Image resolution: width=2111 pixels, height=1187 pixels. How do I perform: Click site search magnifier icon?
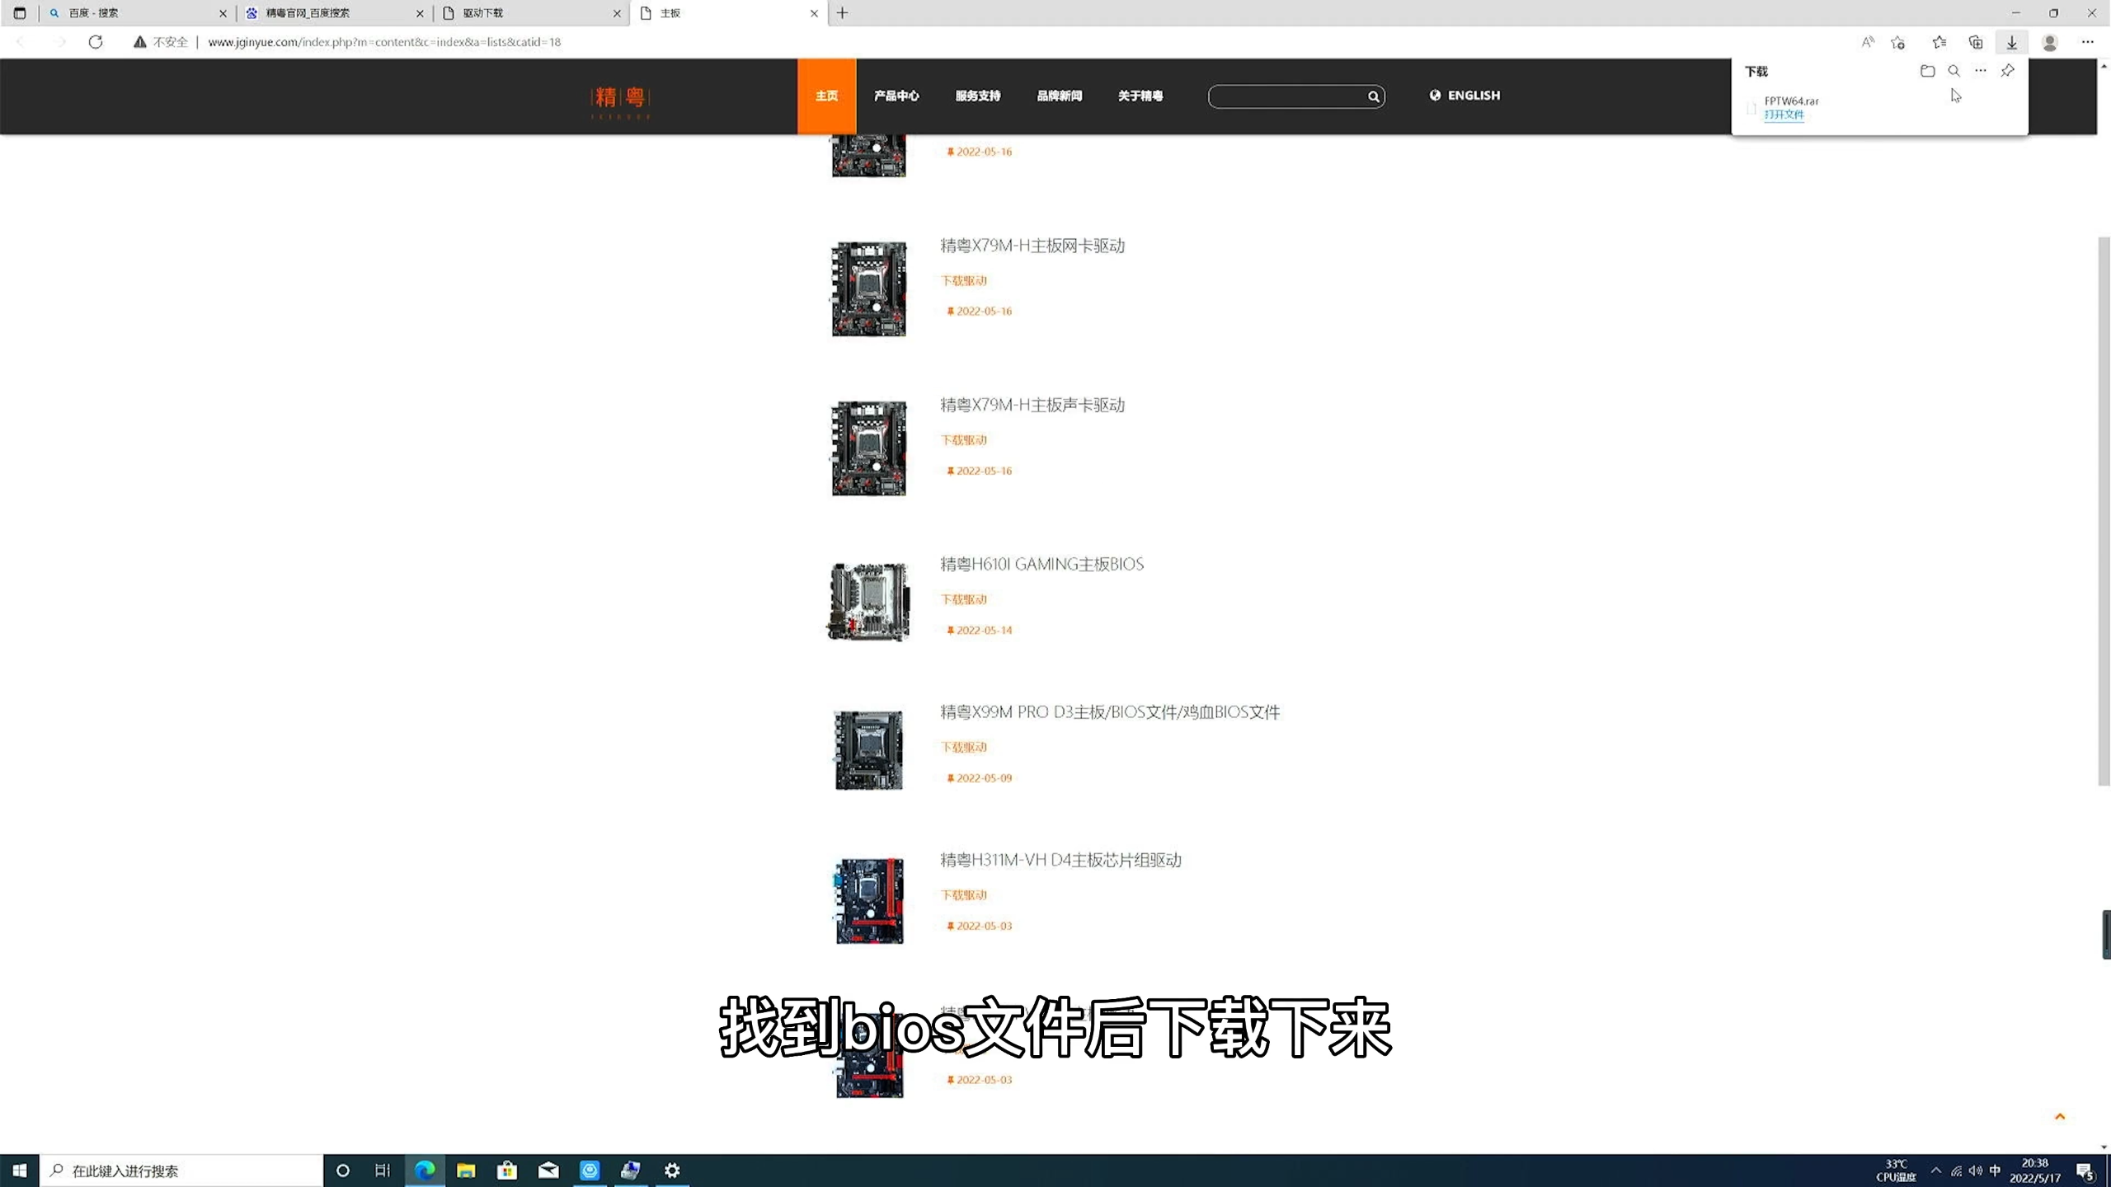[1373, 96]
